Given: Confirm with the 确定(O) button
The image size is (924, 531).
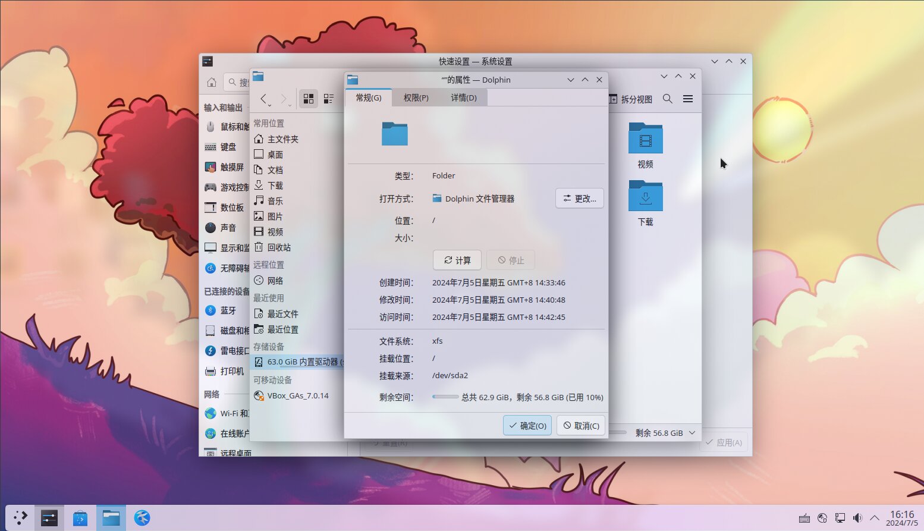Looking at the screenshot, I should pos(527,426).
